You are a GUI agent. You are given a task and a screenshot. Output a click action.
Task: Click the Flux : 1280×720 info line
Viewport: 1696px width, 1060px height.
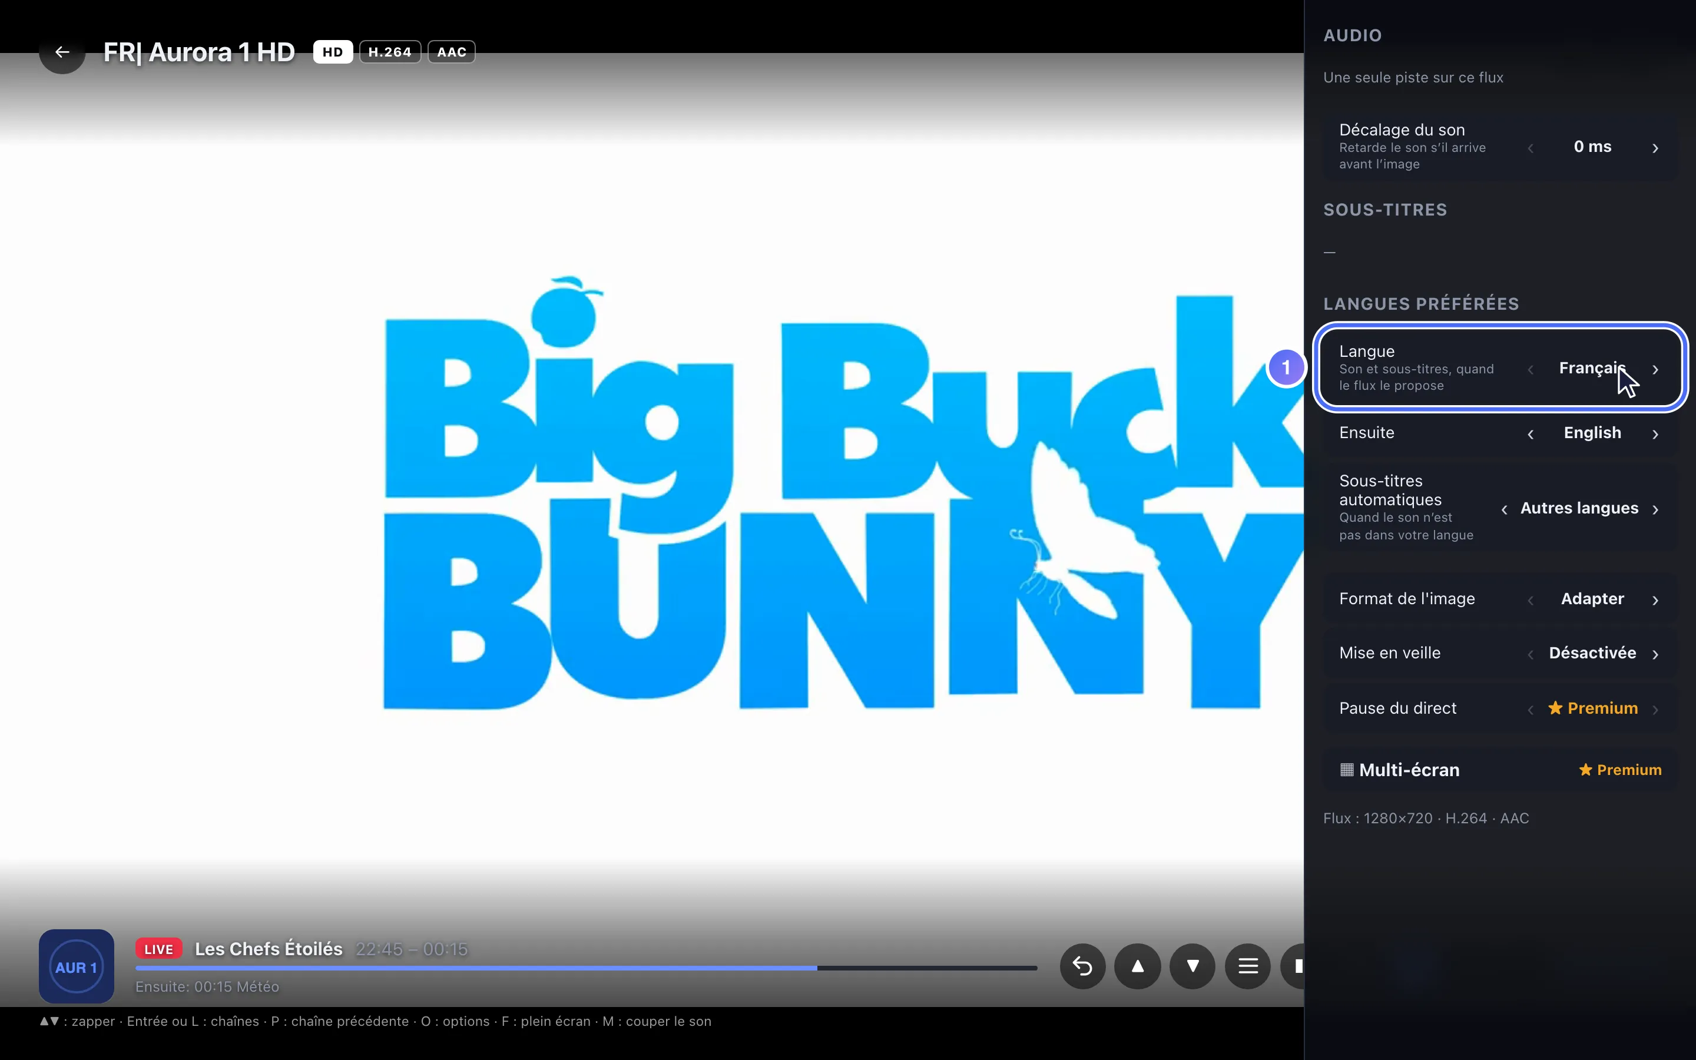pos(1426,818)
